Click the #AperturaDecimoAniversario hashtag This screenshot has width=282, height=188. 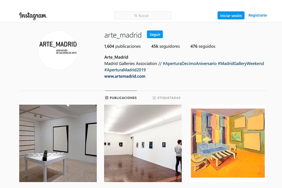(x=189, y=63)
